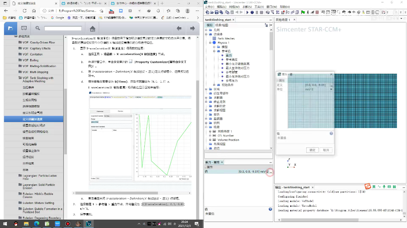Click the Stop iterating square icon
407x228 pixels.
262,12
